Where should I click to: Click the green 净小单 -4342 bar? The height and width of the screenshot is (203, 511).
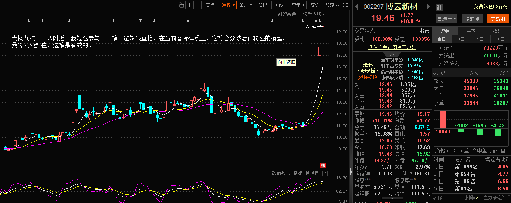pyautogui.click(x=498, y=132)
